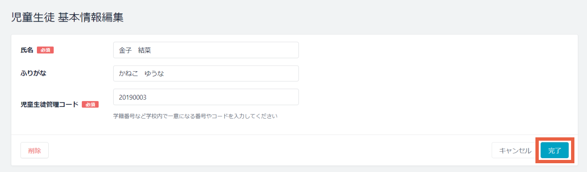Click the 児童生徒管理コード label
Screen dimensions: 587x172
coord(49,104)
